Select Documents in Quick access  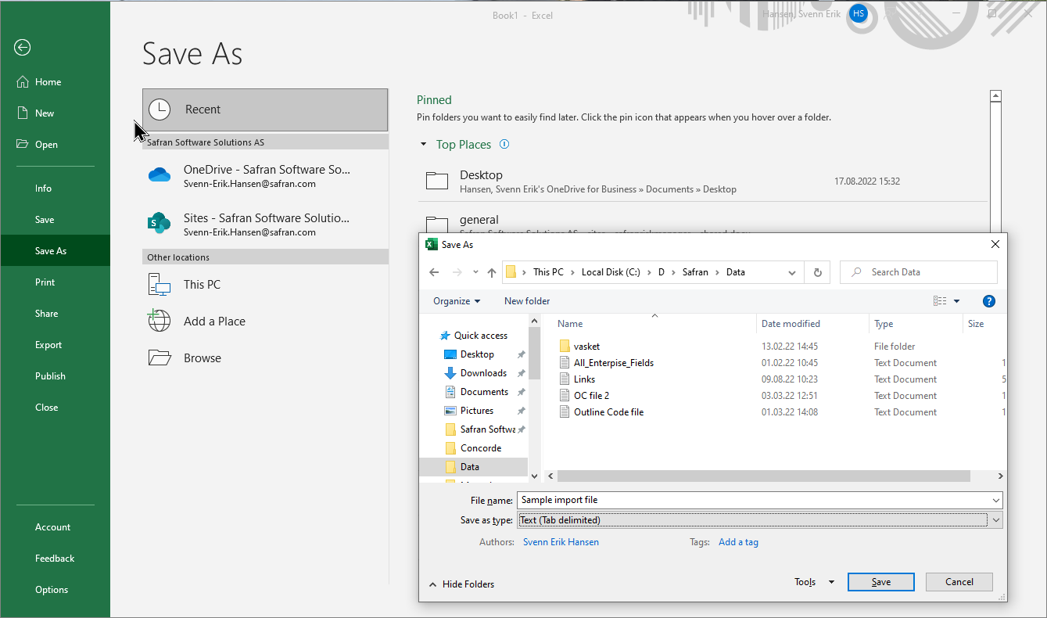coord(484,392)
